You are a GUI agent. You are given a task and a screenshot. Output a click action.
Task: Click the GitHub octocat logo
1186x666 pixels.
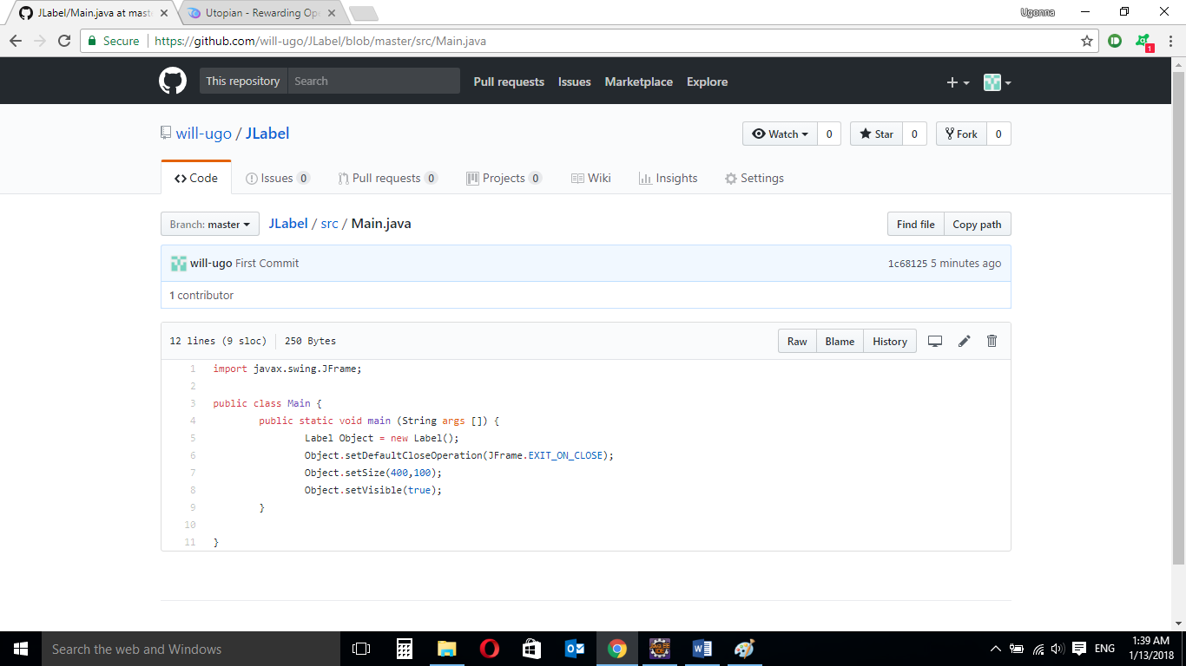[x=173, y=82]
